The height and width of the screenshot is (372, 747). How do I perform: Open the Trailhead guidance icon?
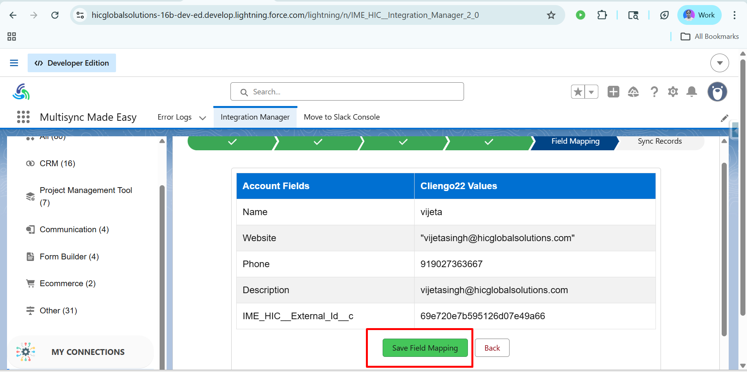633,92
